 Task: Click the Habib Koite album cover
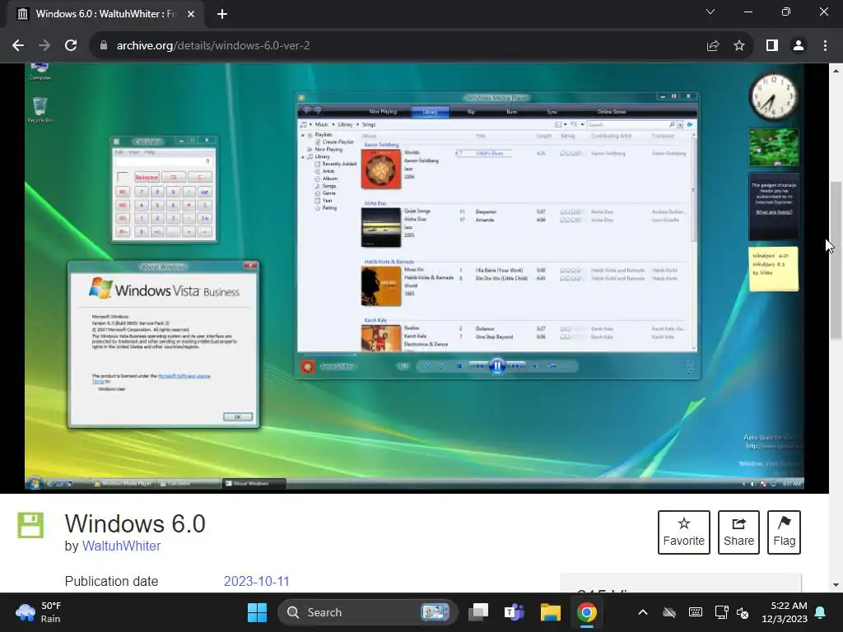(x=381, y=287)
